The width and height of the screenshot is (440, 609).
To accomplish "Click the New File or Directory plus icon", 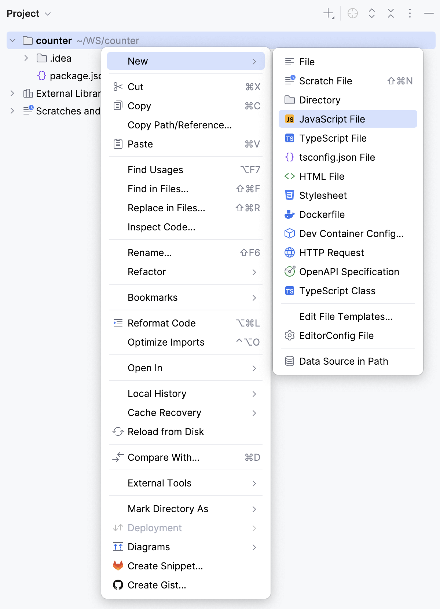I will [x=329, y=14].
